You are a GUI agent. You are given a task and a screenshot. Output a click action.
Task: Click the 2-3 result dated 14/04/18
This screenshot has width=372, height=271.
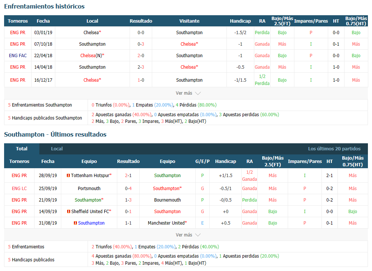[x=141, y=67]
